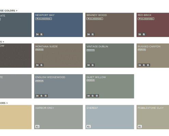
Task: Click the D4 badge on English Wedgewood
Action: coord(37,96)
